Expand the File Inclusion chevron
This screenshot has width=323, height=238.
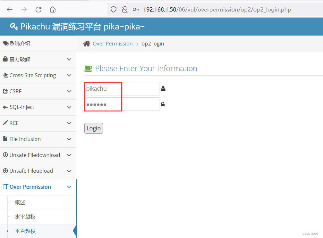point(69,139)
